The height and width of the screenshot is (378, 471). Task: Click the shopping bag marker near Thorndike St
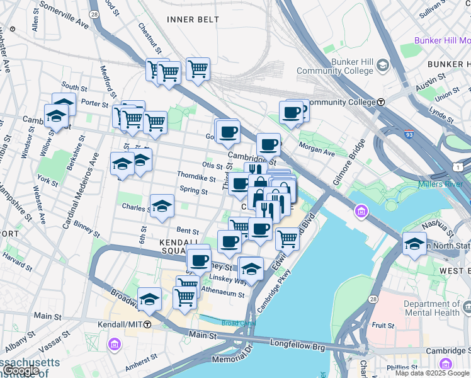click(260, 181)
